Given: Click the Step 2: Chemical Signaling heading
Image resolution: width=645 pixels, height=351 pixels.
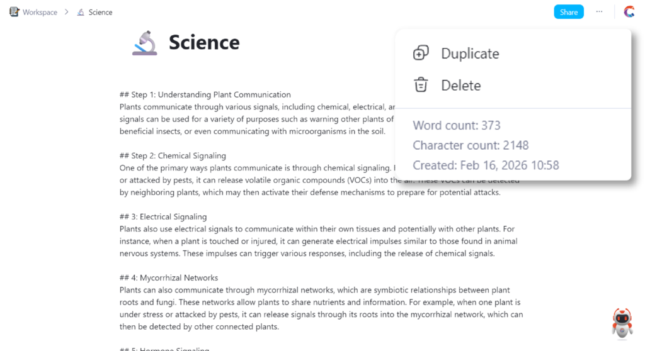Looking at the screenshot, I should (173, 156).
